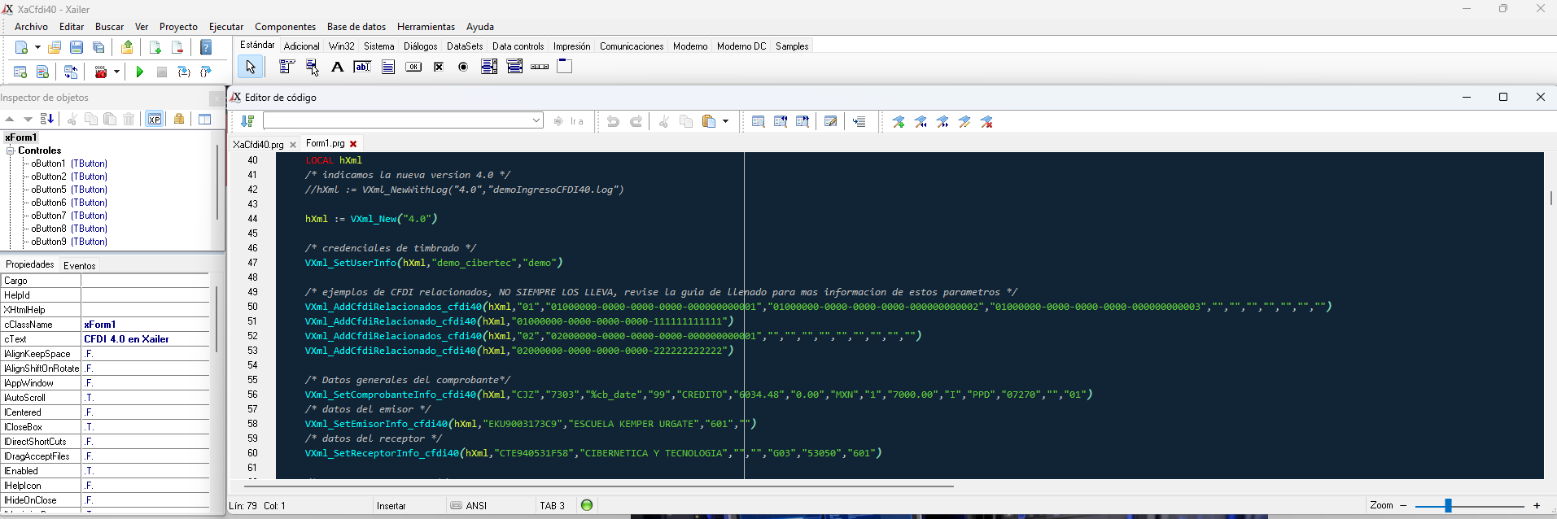Click the green status circle in the status bar
The height and width of the screenshot is (519, 1557).
(x=587, y=505)
